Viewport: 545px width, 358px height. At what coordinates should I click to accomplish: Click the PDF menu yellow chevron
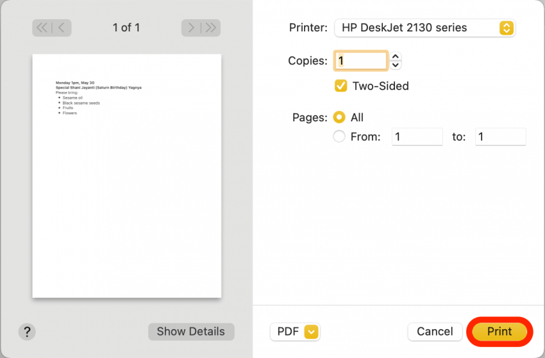tap(312, 332)
